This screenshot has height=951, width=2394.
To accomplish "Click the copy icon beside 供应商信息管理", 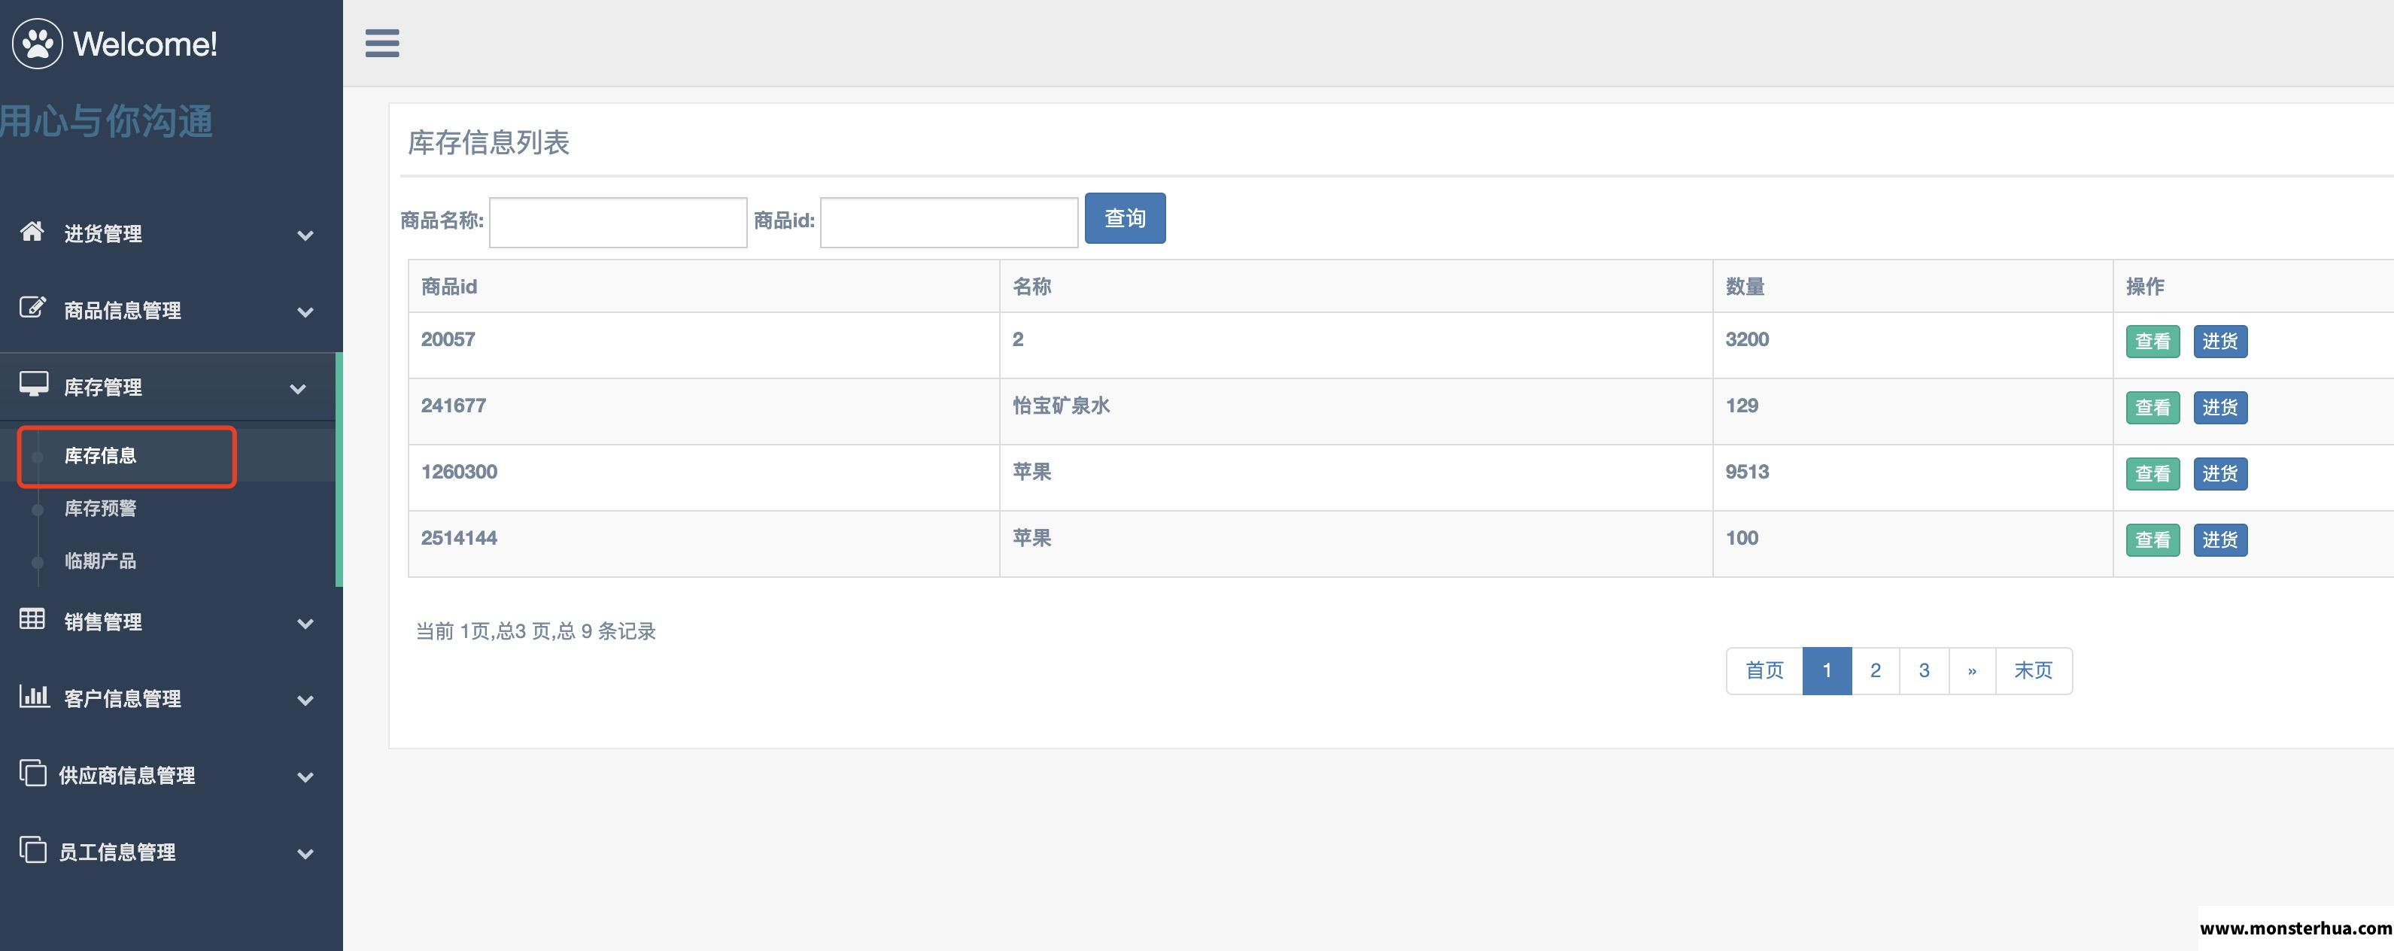I will coord(32,773).
